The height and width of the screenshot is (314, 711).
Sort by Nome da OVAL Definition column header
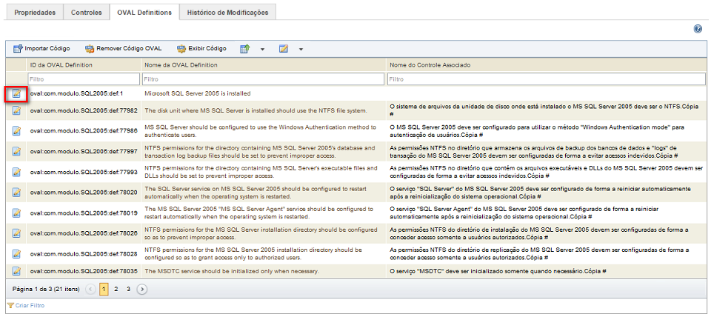coord(181,65)
